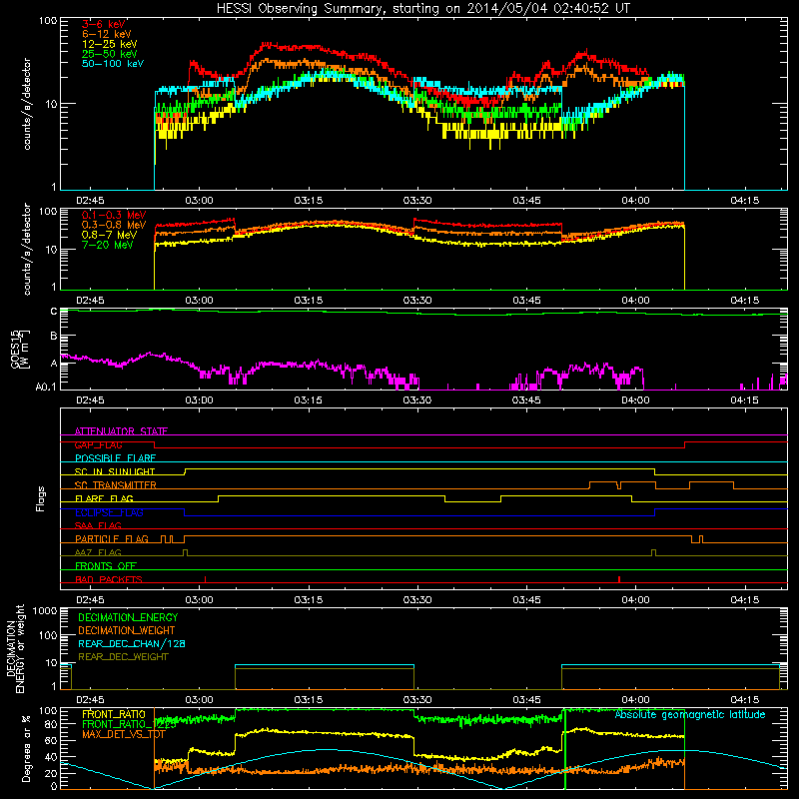Click the REAR_DEC_WEIGHT legend label
Screen dimensions: 799x799
pyautogui.click(x=123, y=657)
